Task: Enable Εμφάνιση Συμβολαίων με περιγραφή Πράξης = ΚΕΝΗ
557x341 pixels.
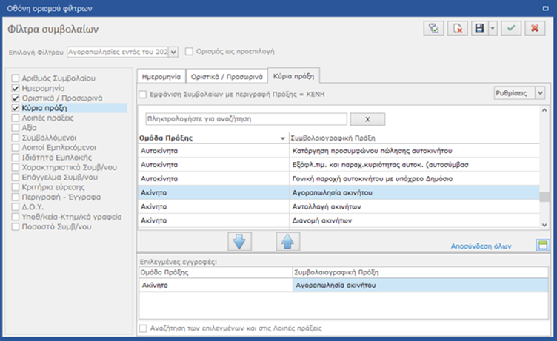Action: coord(142,95)
